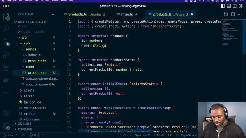Click the unsaved dot on products.ts store tab

[191, 15]
